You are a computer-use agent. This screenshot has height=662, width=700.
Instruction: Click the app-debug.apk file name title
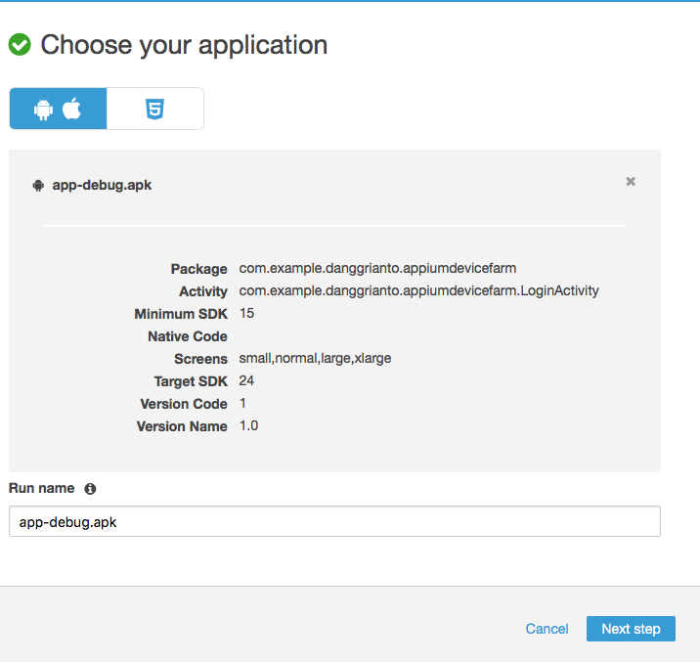[102, 185]
